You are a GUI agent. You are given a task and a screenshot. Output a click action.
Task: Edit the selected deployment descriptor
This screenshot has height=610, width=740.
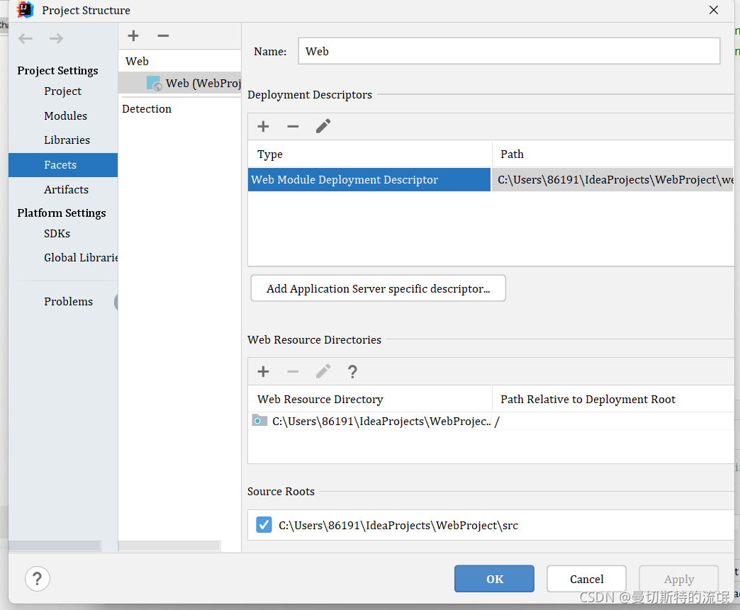click(x=323, y=126)
